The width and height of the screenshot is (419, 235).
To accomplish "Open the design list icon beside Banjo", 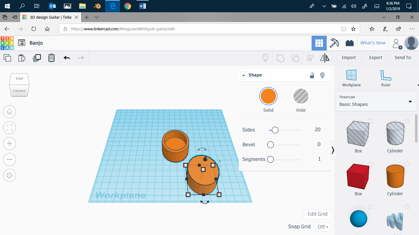I will [x=21, y=43].
